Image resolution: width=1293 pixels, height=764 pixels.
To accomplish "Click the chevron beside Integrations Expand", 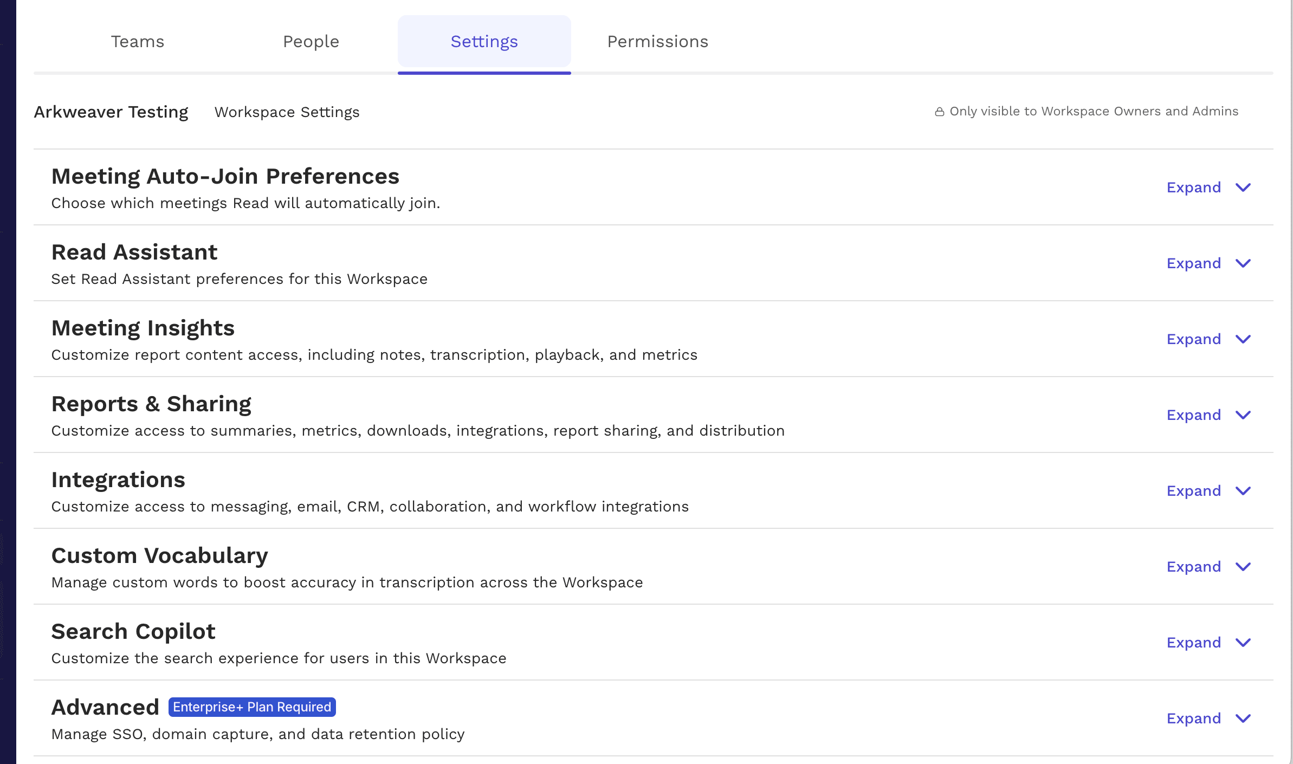I will point(1243,491).
